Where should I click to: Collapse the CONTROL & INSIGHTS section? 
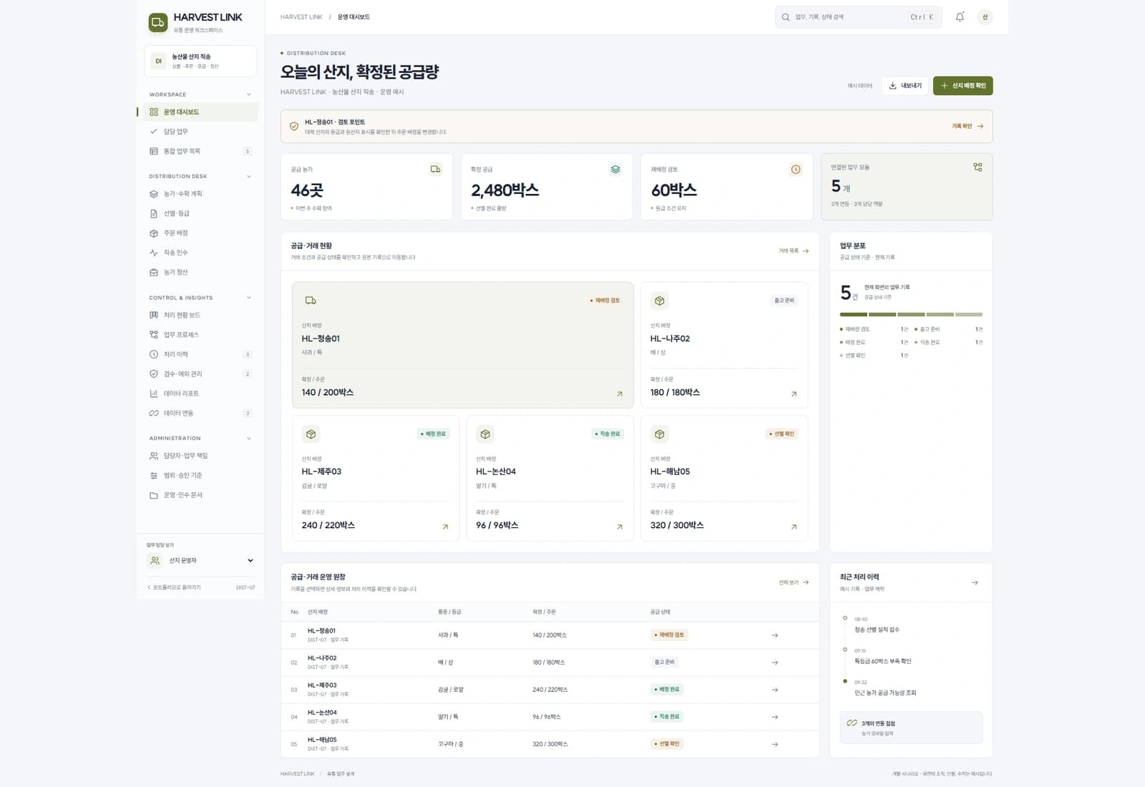tap(249, 298)
